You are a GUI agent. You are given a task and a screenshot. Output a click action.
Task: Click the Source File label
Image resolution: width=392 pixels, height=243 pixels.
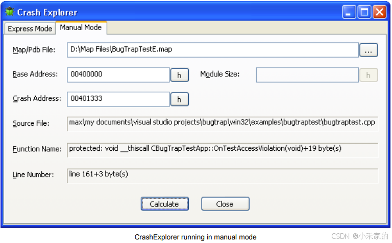[31, 123]
